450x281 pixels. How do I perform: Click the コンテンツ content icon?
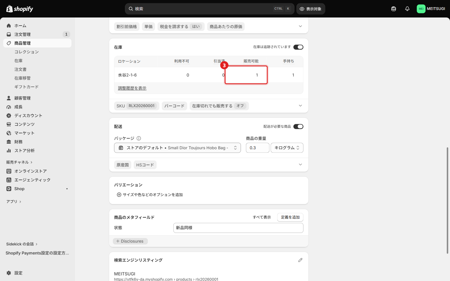click(x=9, y=124)
